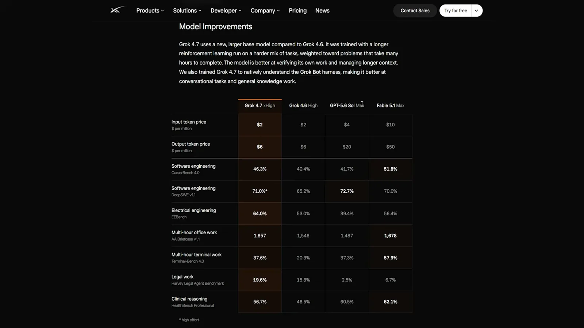Viewport: 584px width, 328px height.
Task: Click the 71.0%* DeepSWE cell
Action: pos(260,191)
